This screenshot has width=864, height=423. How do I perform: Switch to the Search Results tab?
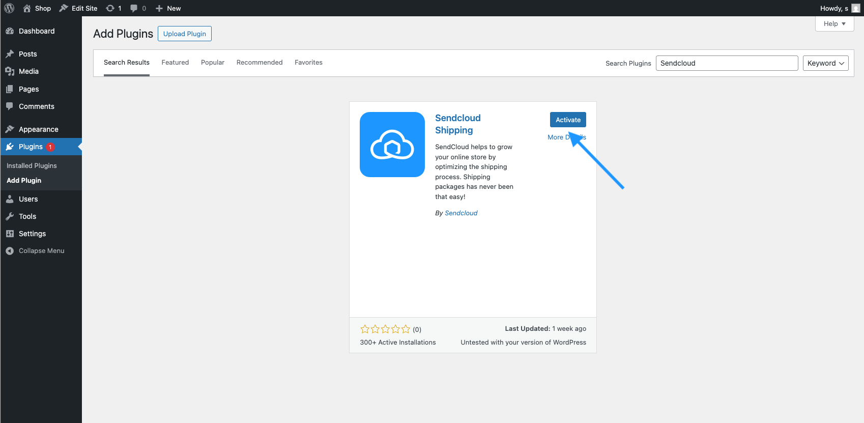click(127, 63)
